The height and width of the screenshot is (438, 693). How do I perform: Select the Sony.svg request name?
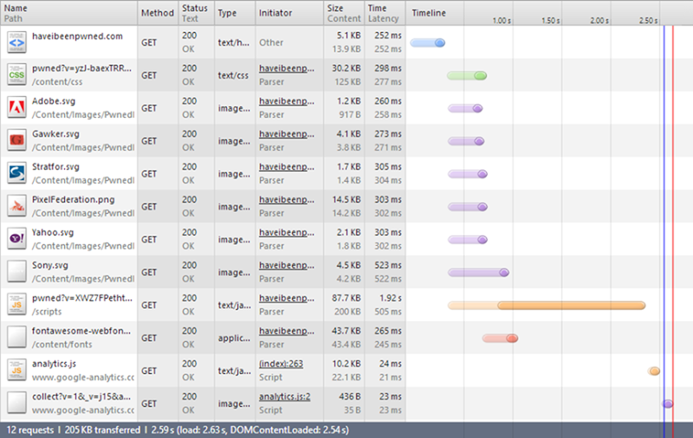pyautogui.click(x=50, y=266)
